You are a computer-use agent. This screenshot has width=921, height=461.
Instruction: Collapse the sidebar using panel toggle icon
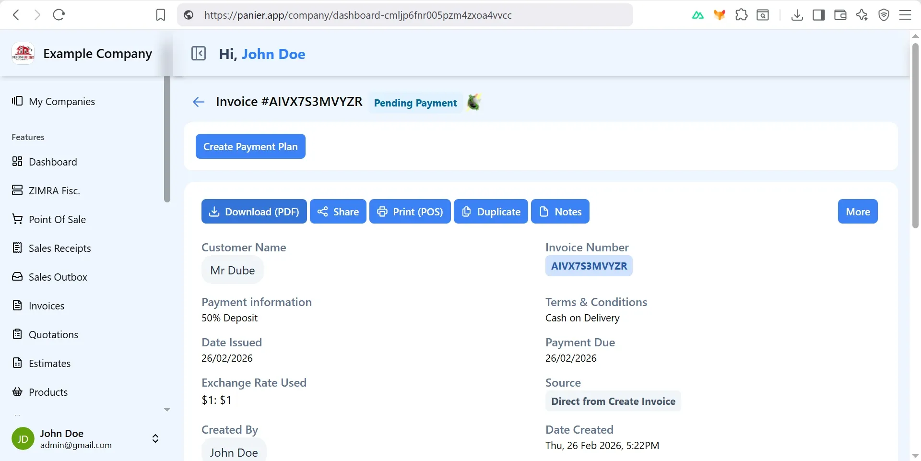click(199, 53)
